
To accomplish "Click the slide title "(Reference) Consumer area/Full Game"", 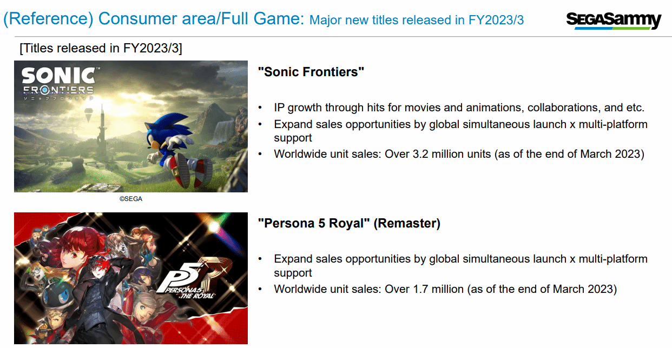I will click(x=154, y=19).
